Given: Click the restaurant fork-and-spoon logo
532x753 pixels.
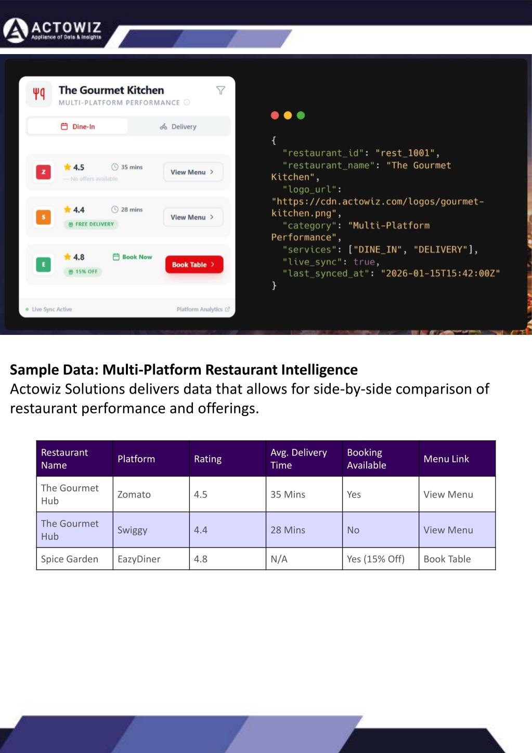Looking at the screenshot, I should click(x=39, y=94).
